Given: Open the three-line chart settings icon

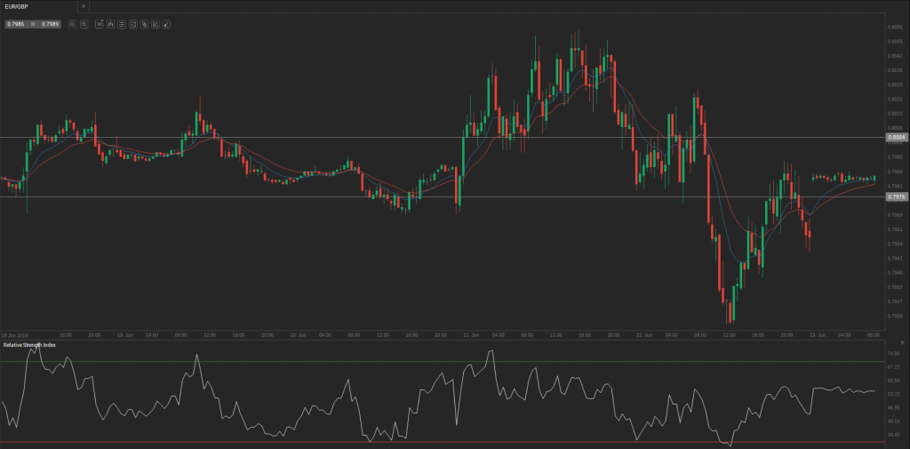Looking at the screenshot, I should click(x=121, y=24).
